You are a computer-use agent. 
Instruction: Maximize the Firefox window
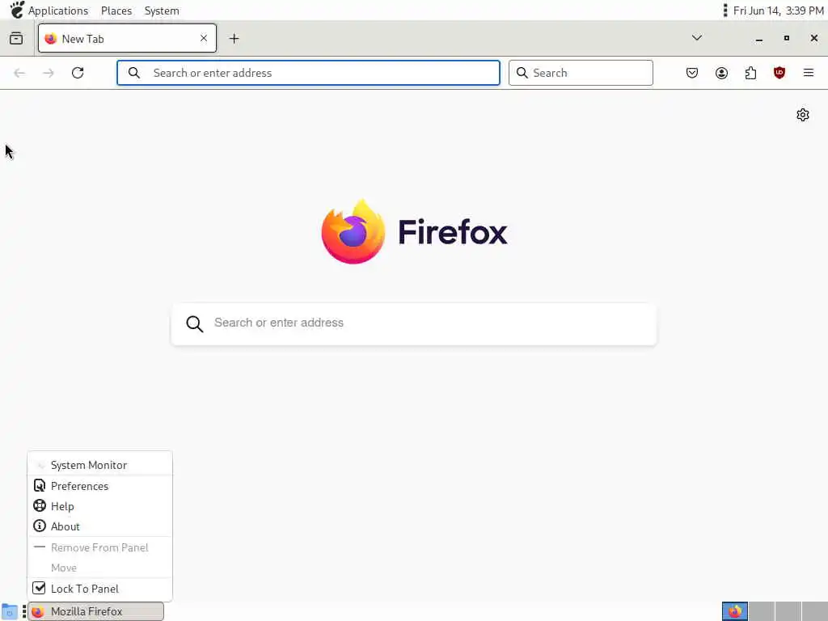tap(786, 38)
